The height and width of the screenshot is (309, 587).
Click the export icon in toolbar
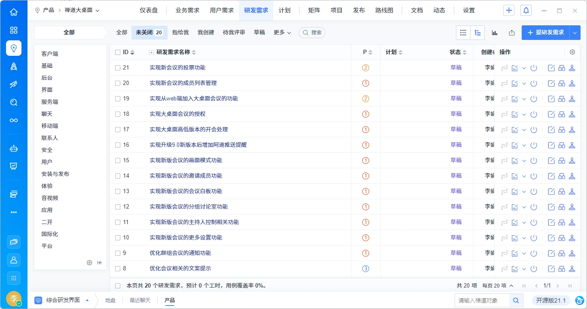pos(511,33)
